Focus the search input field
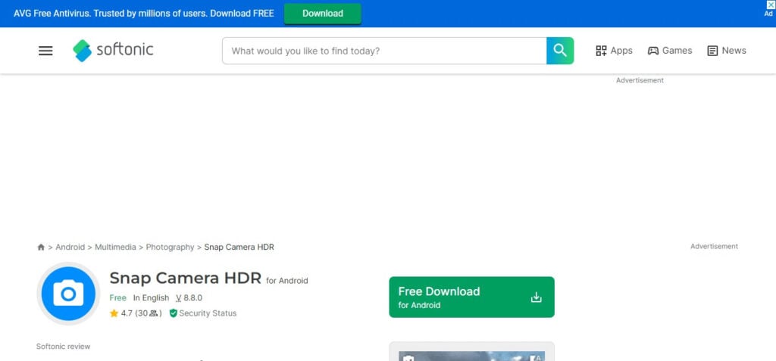This screenshot has height=361, width=776. pyautogui.click(x=384, y=51)
